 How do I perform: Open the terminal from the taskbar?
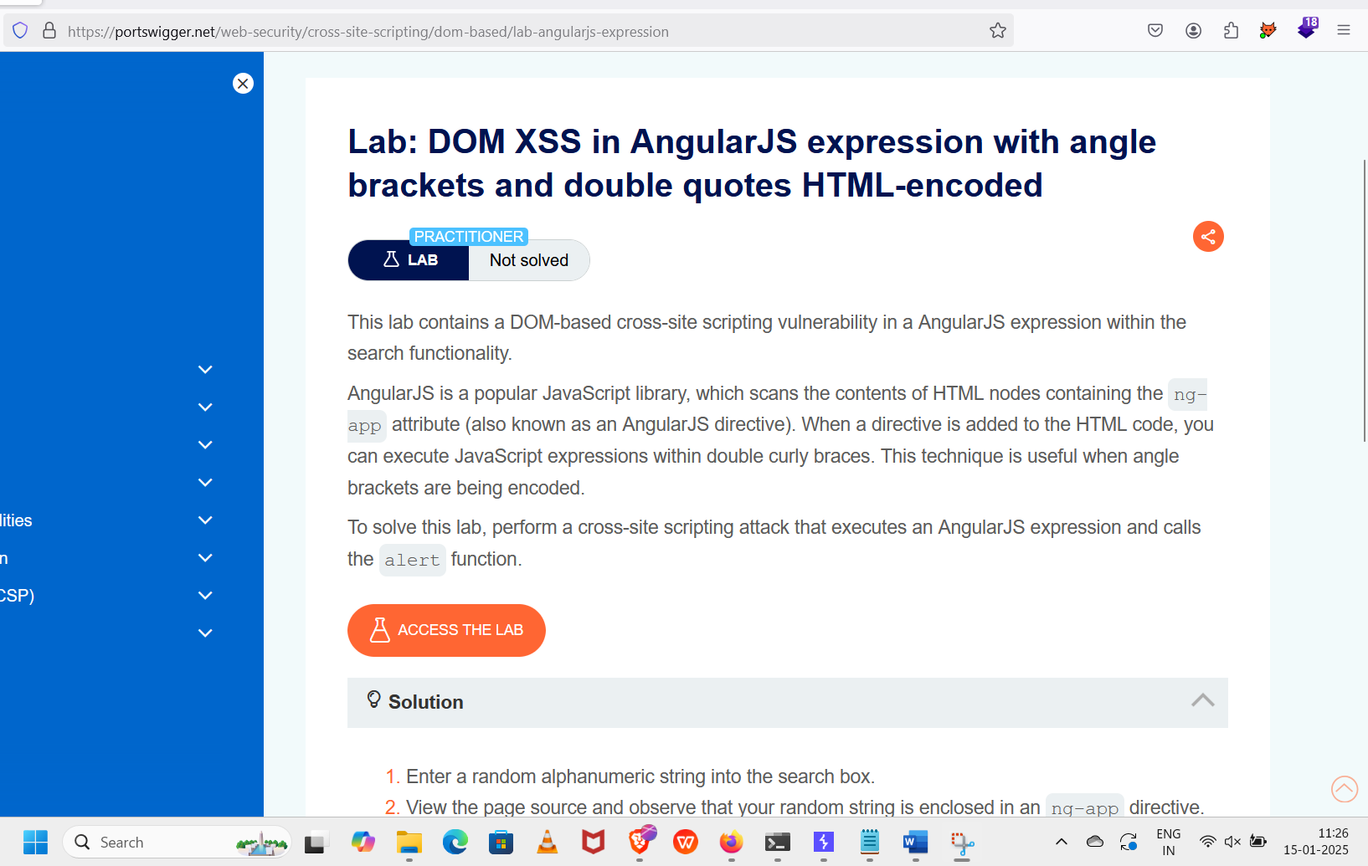click(777, 842)
